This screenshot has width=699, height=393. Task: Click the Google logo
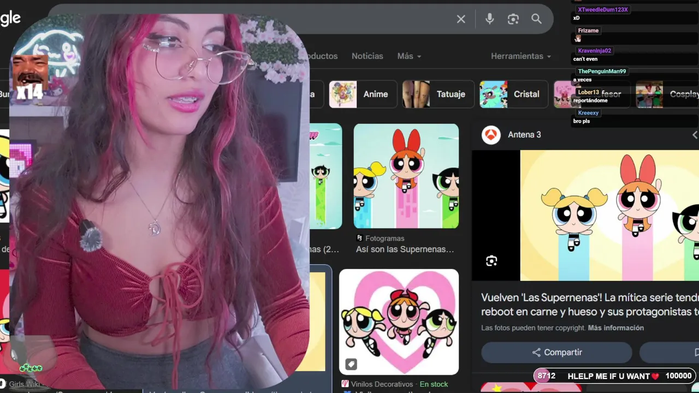tap(10, 19)
